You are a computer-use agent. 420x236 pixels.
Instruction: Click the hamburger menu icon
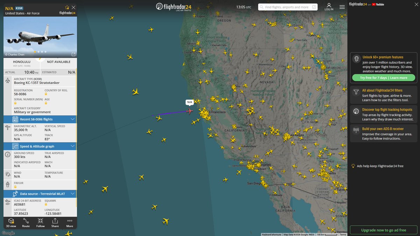point(342,7)
